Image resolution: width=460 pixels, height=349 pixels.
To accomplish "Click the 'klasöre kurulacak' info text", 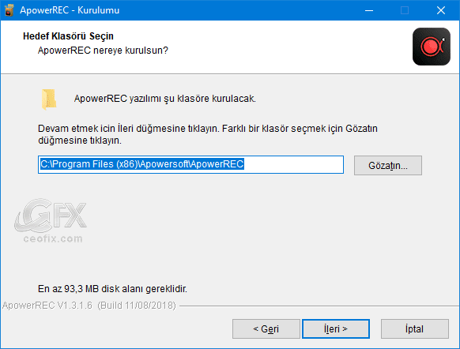I will [x=165, y=99].
